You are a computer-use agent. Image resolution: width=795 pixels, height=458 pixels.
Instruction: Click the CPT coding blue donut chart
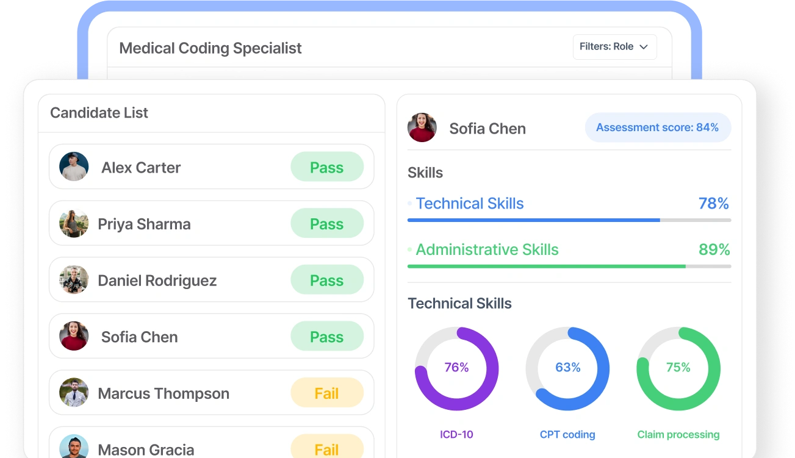coord(567,368)
